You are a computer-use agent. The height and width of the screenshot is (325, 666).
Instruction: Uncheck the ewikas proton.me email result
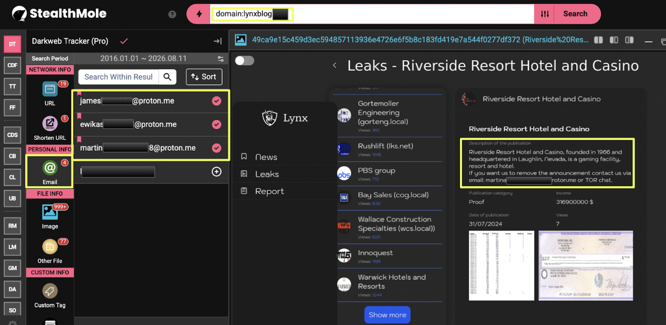[x=216, y=125]
